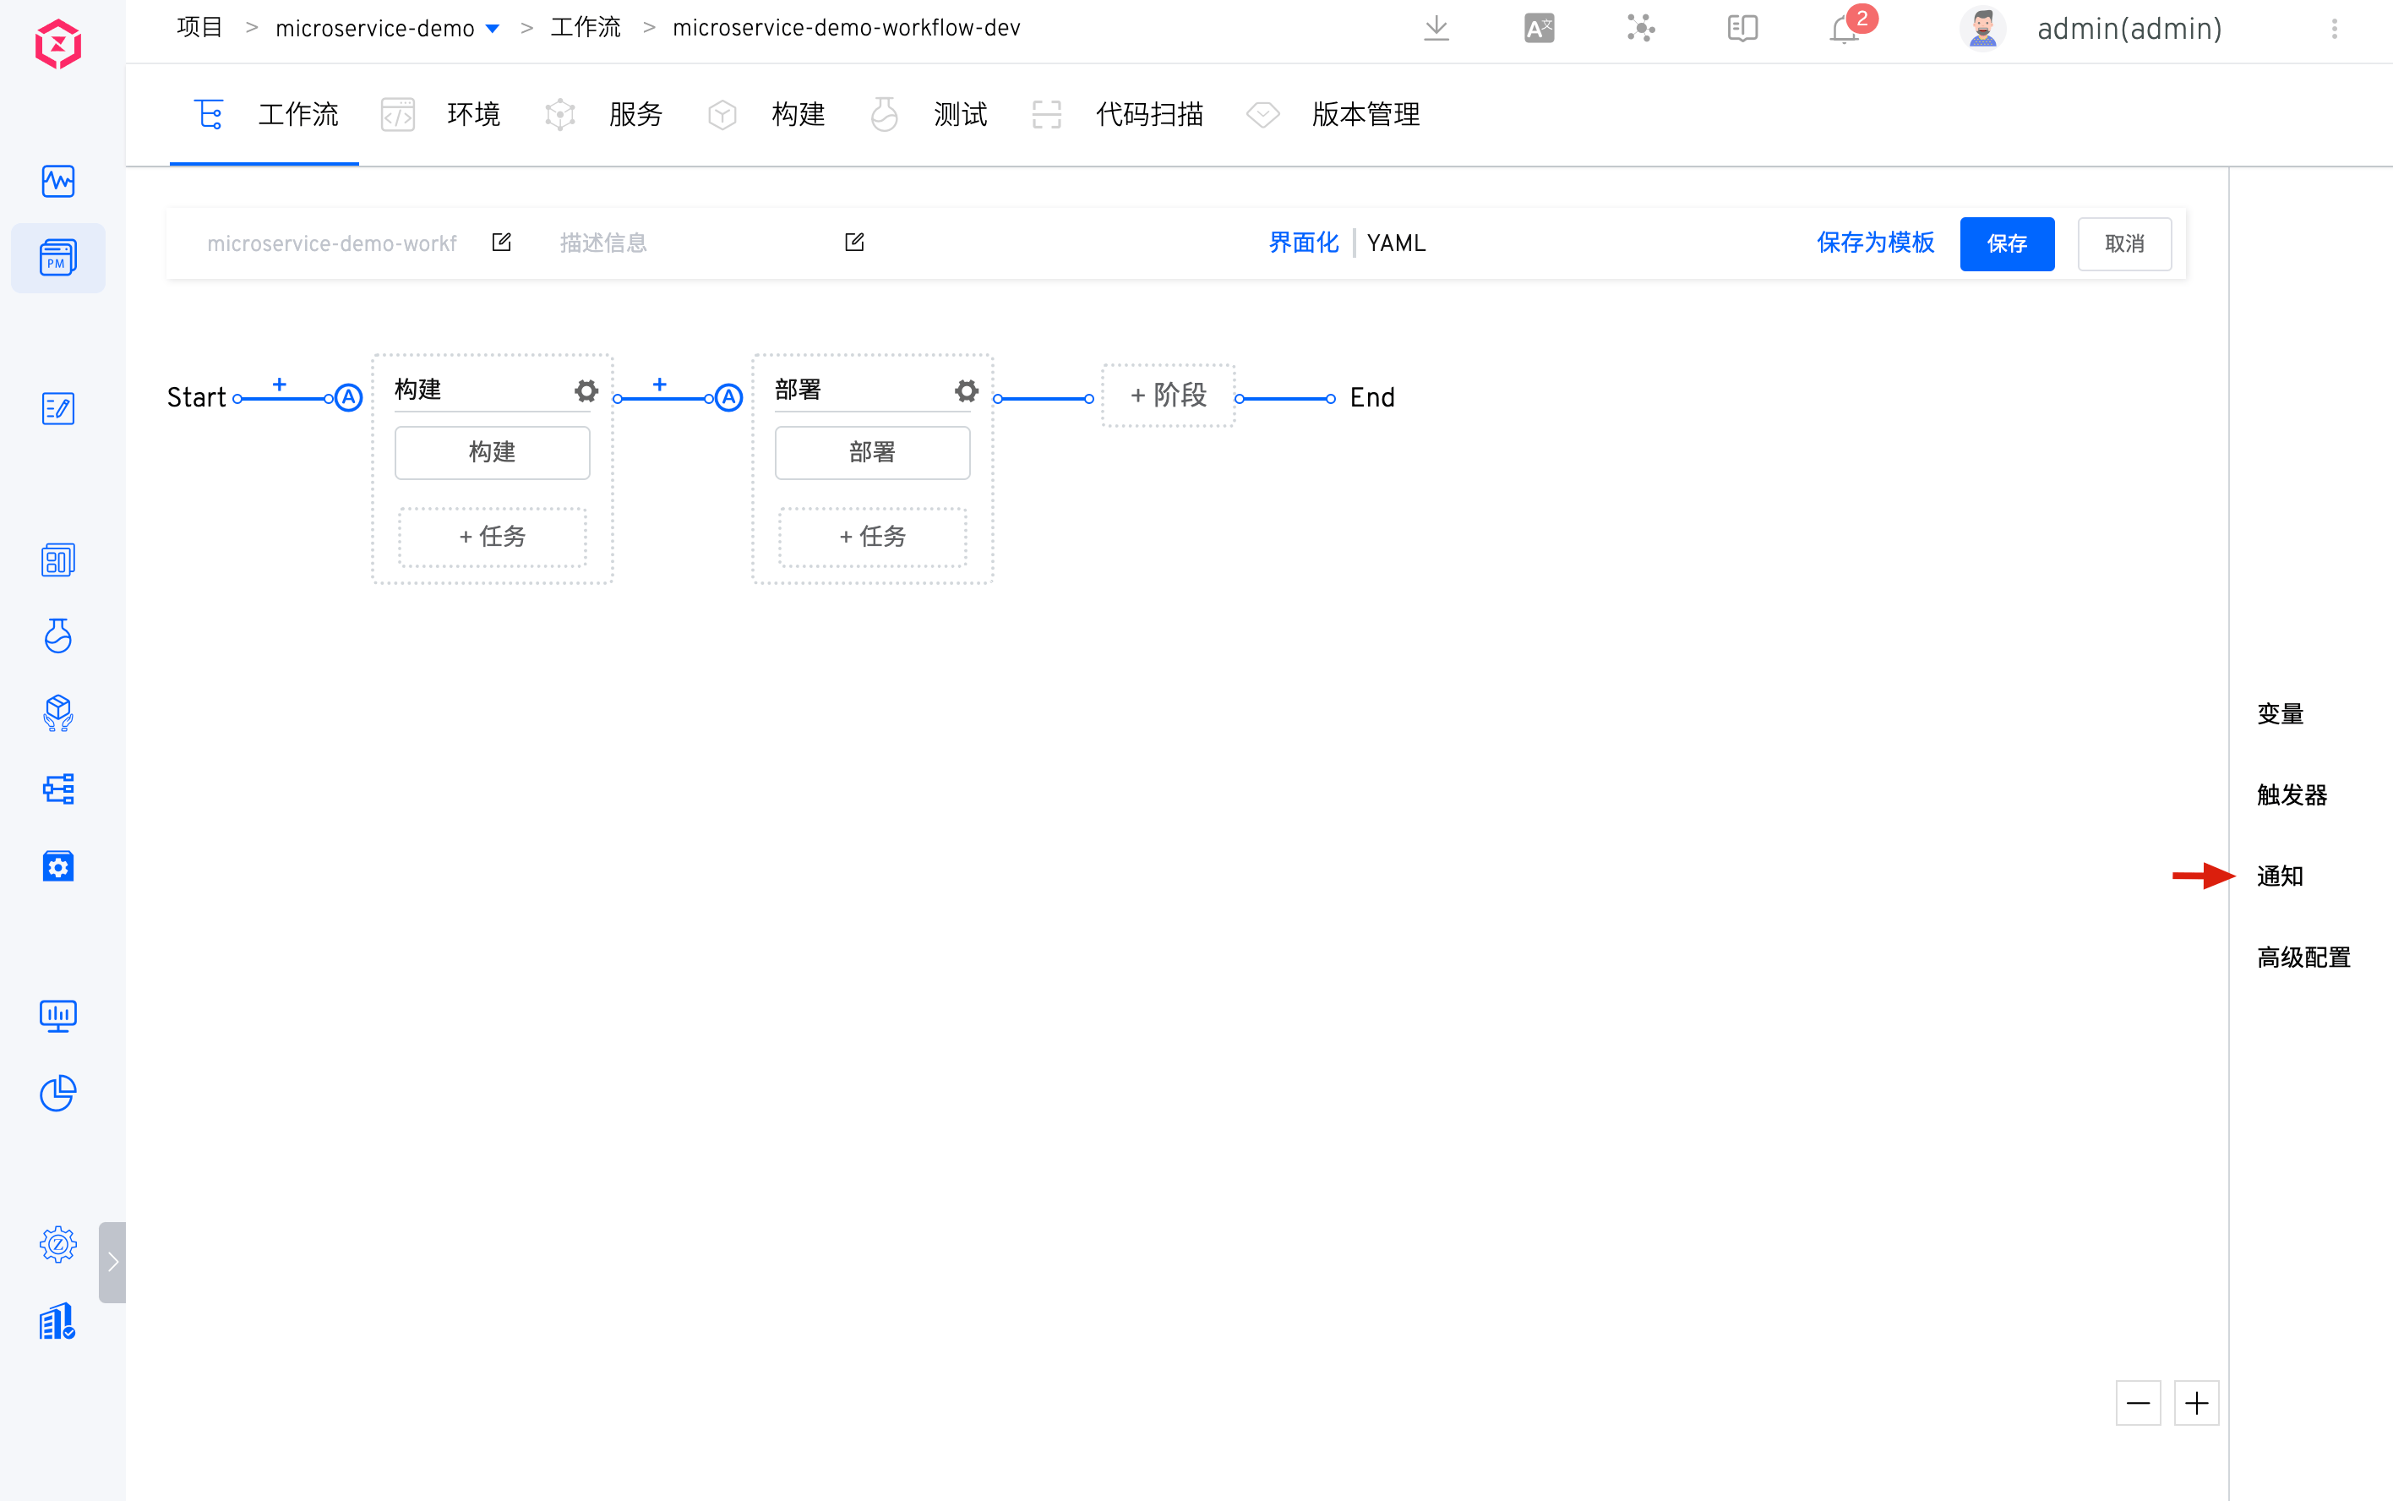Open the pie chart insight icon
The width and height of the screenshot is (2393, 1501).
(x=57, y=1092)
